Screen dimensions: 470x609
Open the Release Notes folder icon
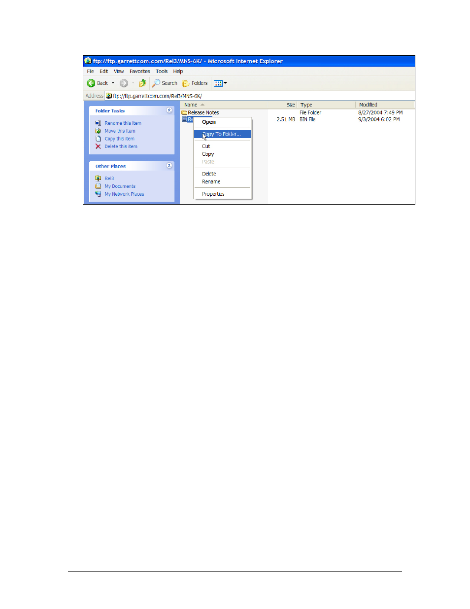point(184,112)
